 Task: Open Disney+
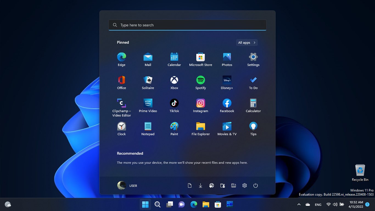pyautogui.click(x=227, y=82)
